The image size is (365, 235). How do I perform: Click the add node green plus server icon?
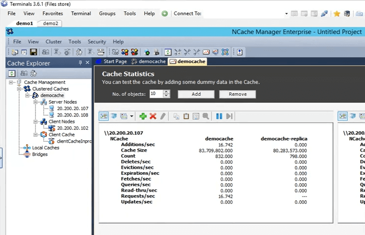coord(147,52)
